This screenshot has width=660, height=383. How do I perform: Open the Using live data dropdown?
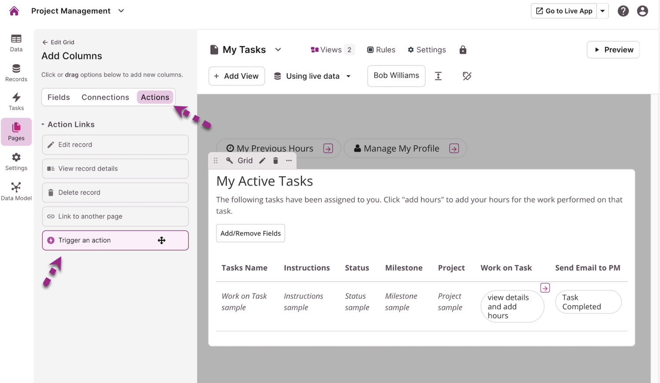pos(312,76)
